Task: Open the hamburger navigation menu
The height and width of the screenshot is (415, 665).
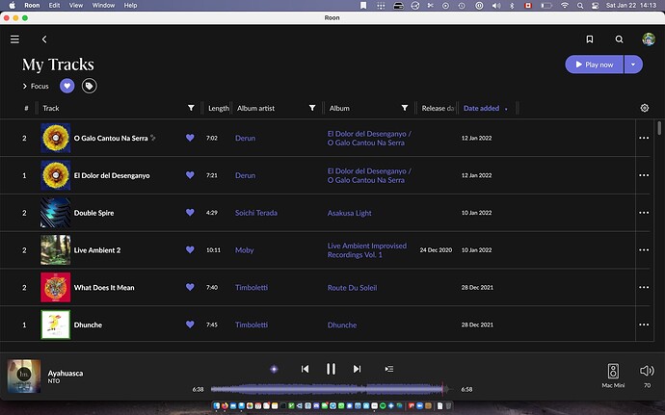Action: pos(14,39)
